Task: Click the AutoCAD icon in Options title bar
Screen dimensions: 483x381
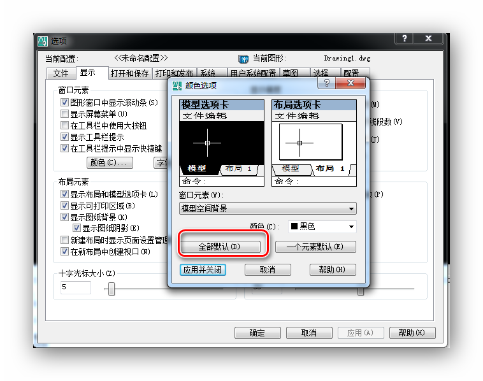Action: (x=43, y=41)
